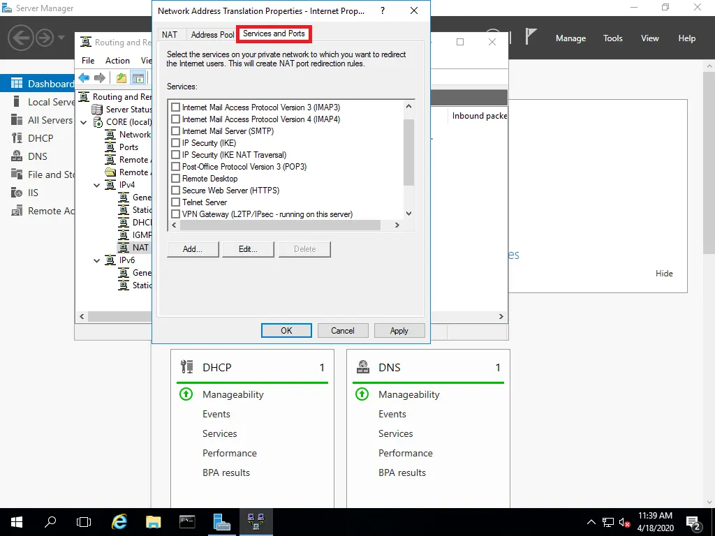Open Manageability in the DHCP tile
The width and height of the screenshot is (715, 536).
(233, 395)
